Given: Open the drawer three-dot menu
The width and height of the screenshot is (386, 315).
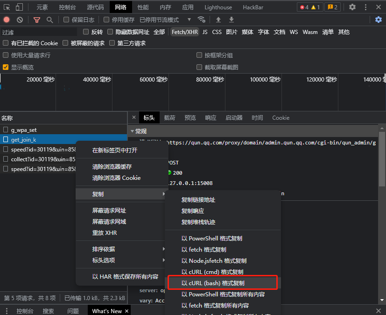Looking at the screenshot, I should pos(7,311).
